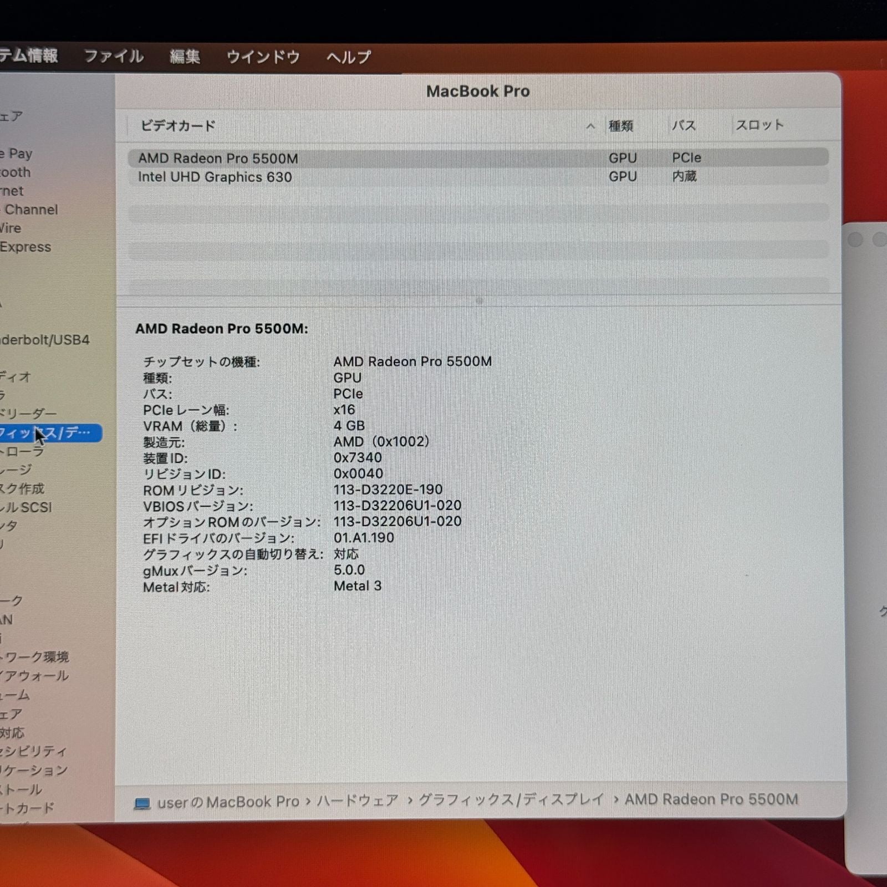Image resolution: width=887 pixels, height=887 pixels.
Task: Select Apple Pay item in sidebar
Action: click(17, 154)
